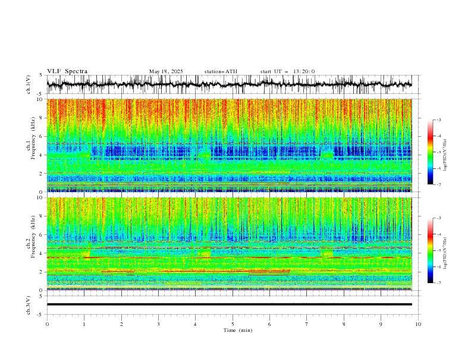Image resolution: width=471 pixels, height=364 pixels.
Task: Click the time axis tick label '0'
Action: pyautogui.click(x=47, y=324)
